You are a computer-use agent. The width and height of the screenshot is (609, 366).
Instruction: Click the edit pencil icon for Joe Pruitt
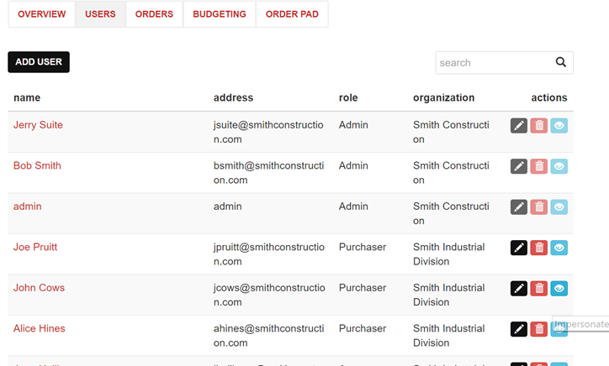click(519, 248)
